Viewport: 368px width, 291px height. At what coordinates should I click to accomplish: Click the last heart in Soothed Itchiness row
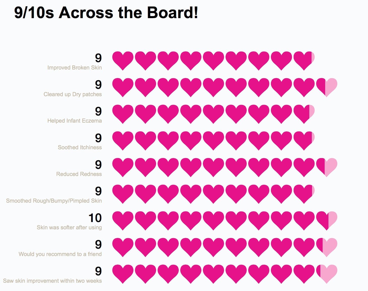pyautogui.click(x=304, y=141)
